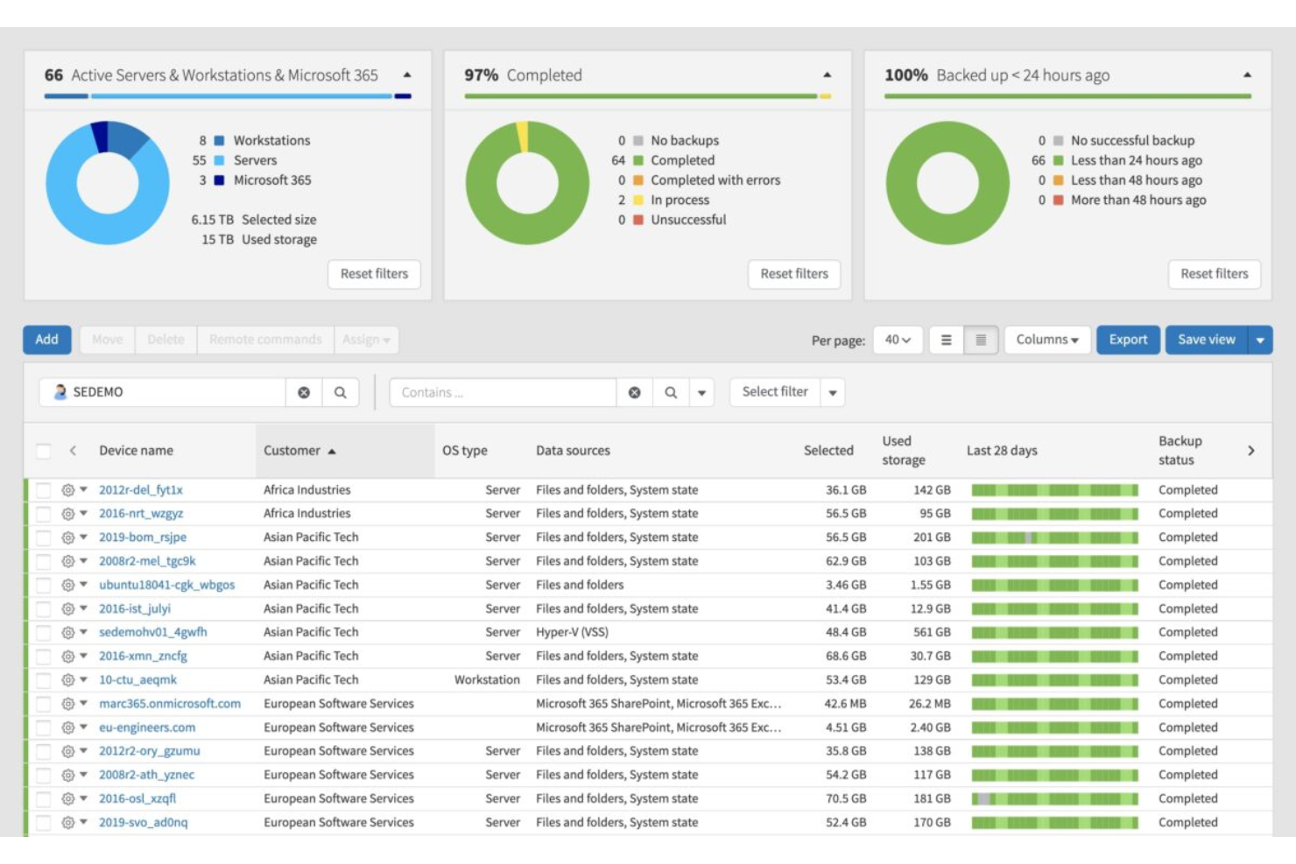Click the search magnifier in the Contains field
The width and height of the screenshot is (1296, 864).
click(x=671, y=392)
